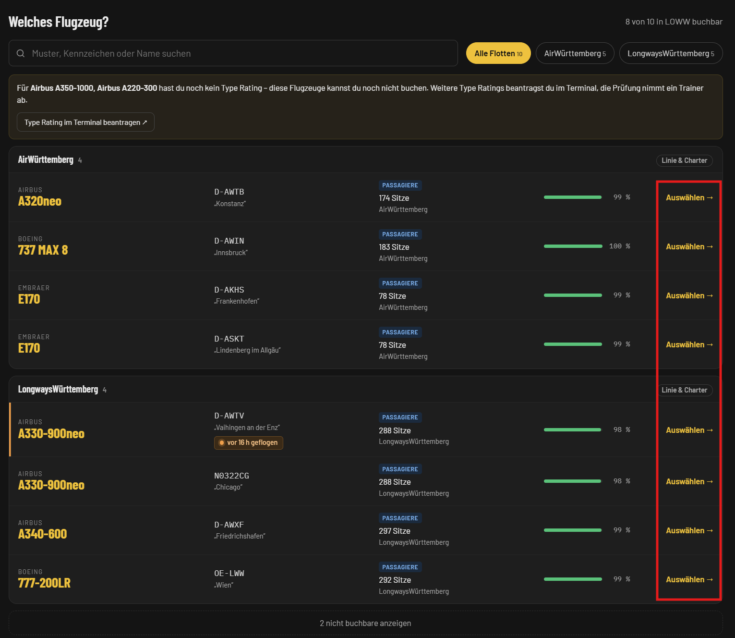
Task: Choose the 737 MAX 8 D-AWIN
Action: [x=689, y=246]
